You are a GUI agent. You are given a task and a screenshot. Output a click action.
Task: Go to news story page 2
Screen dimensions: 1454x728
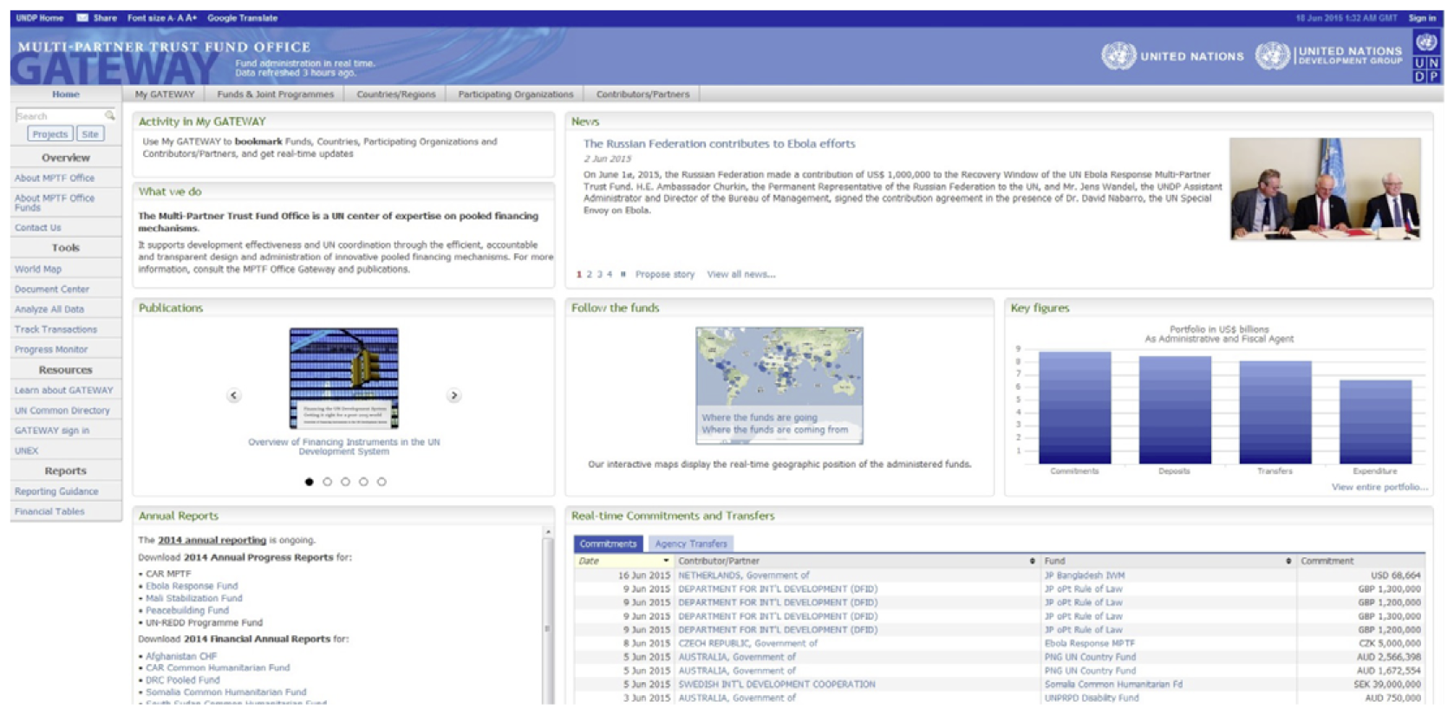tap(590, 274)
